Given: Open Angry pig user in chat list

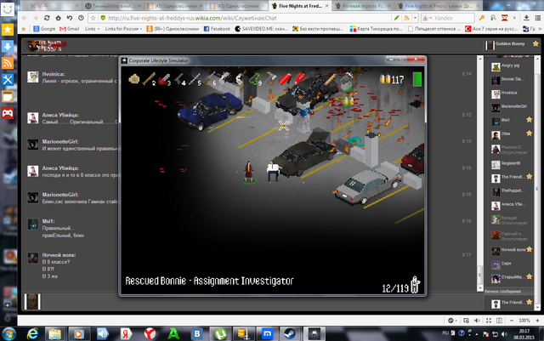Looking at the screenshot, I should (511, 66).
